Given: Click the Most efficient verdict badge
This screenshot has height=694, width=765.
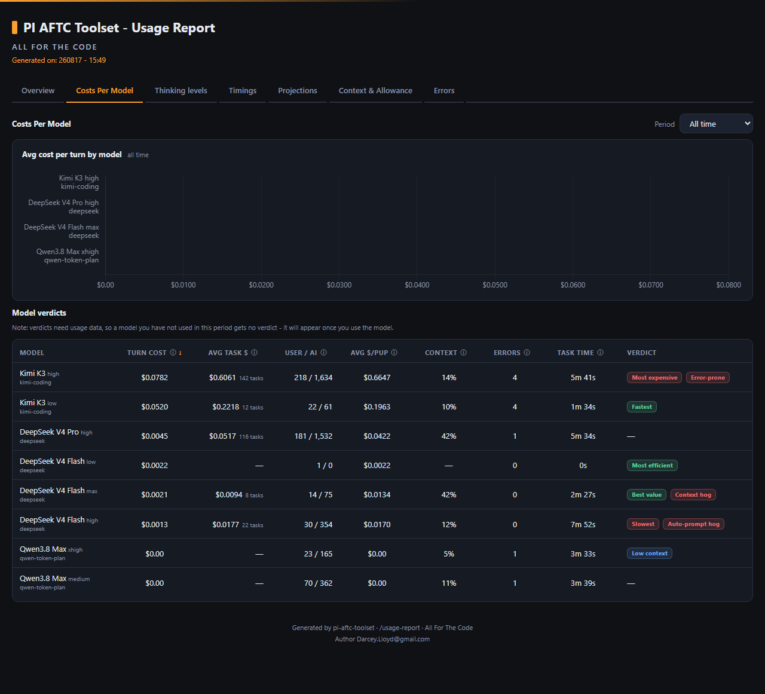Looking at the screenshot, I should click(x=652, y=466).
